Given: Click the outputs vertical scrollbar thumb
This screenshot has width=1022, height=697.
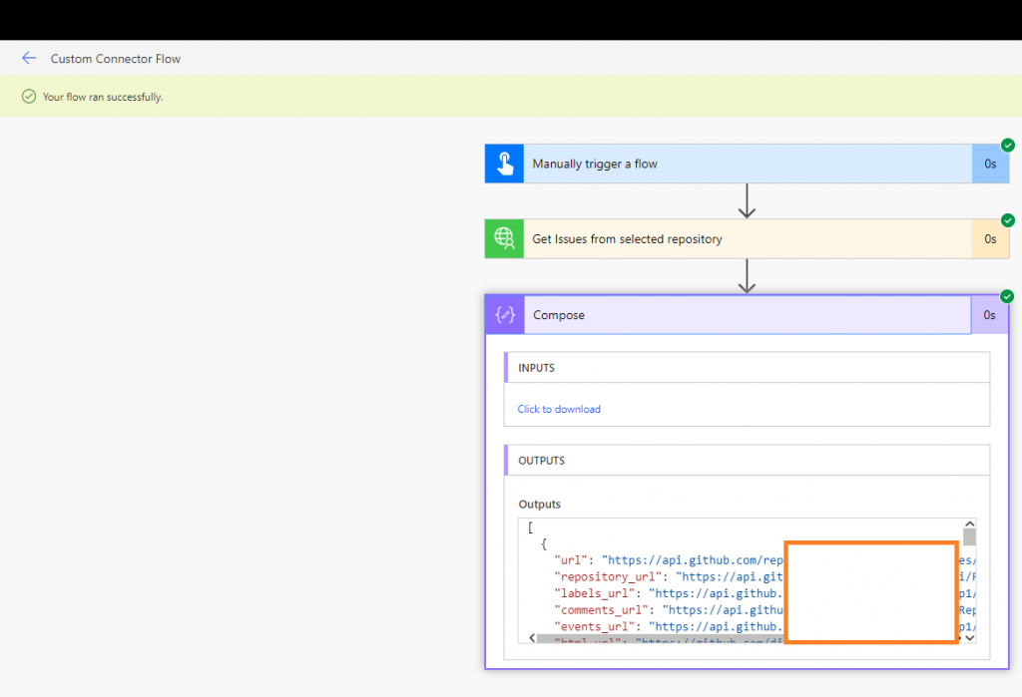Looking at the screenshot, I should 969,536.
